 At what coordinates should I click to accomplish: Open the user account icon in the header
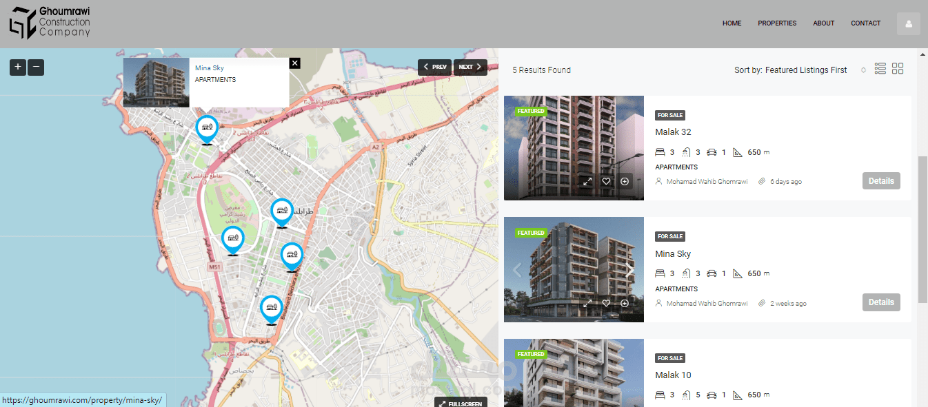click(908, 23)
